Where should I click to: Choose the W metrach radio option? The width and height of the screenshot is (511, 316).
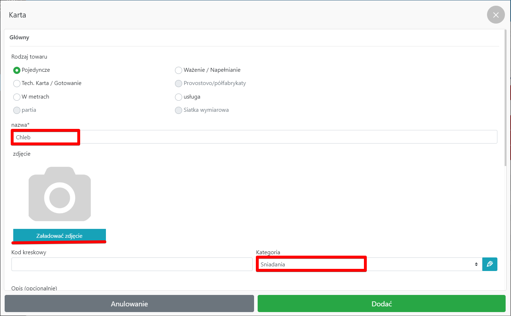[16, 97]
